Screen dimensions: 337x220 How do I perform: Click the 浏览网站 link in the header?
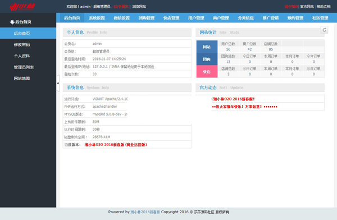139,7
